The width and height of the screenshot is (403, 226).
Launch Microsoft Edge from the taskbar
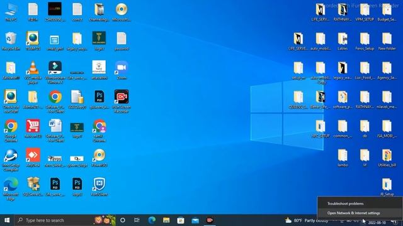152,220
